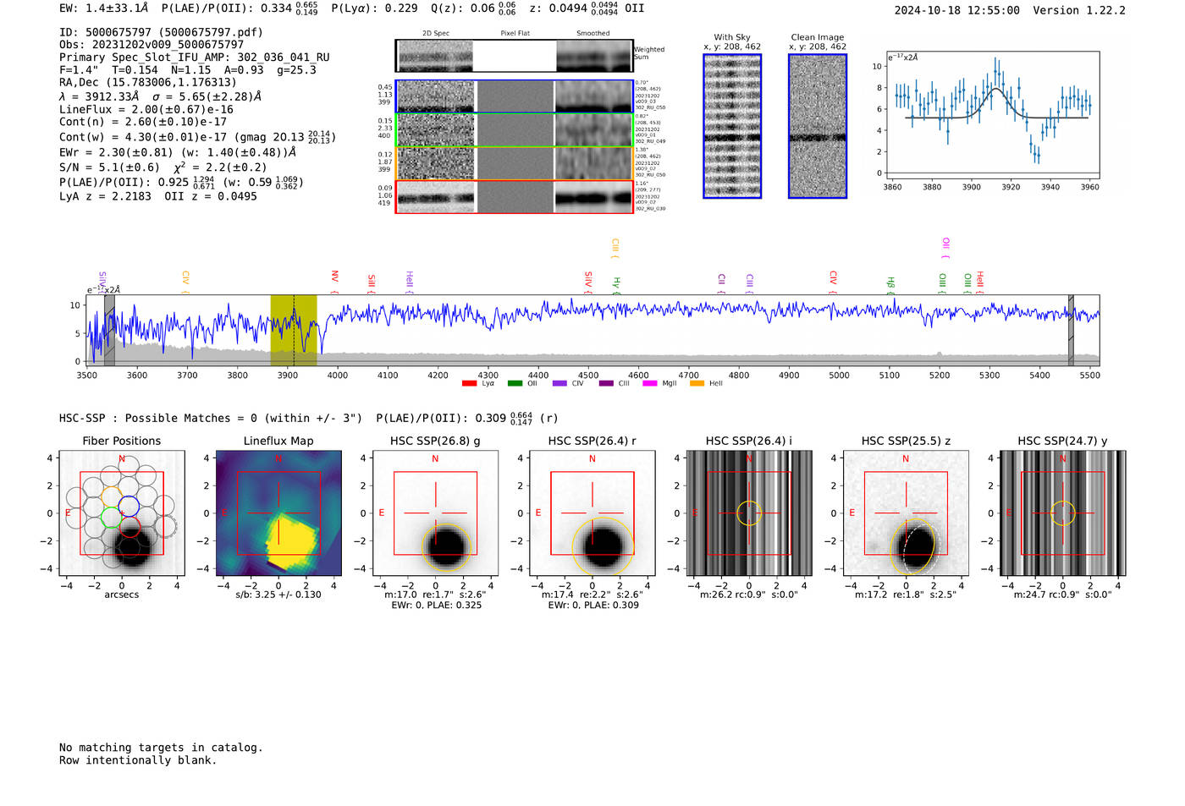Click the HeII orange legend swatch
This screenshot has width=1185, height=806.
coord(697,383)
